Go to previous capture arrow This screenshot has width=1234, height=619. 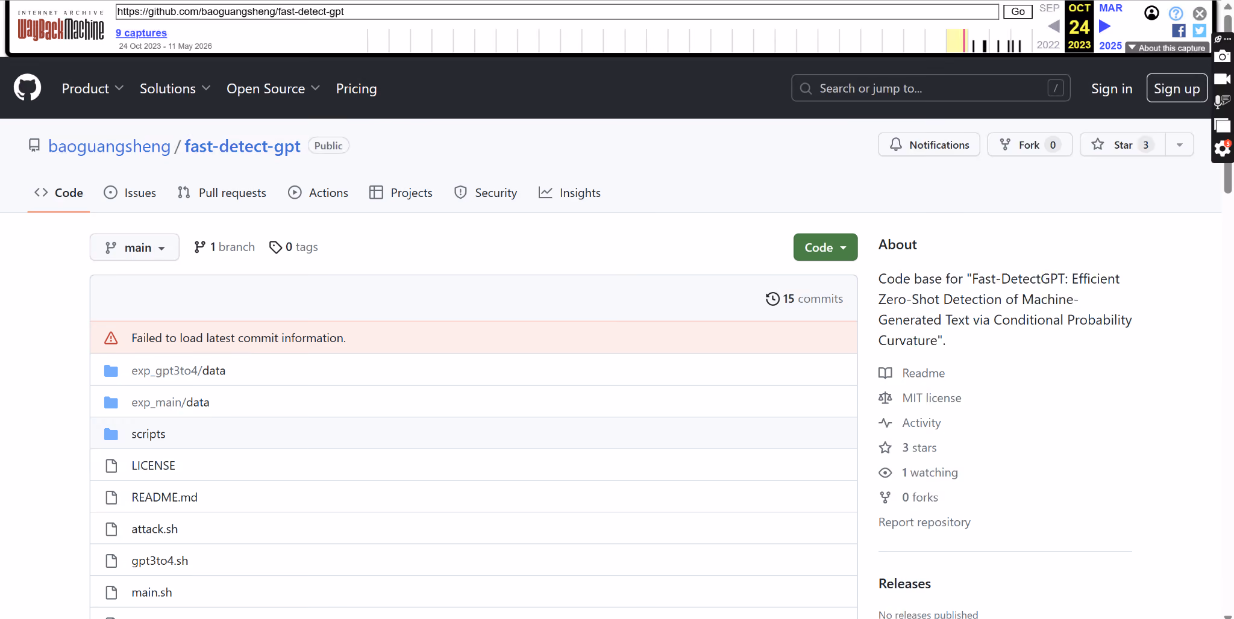coord(1053,26)
